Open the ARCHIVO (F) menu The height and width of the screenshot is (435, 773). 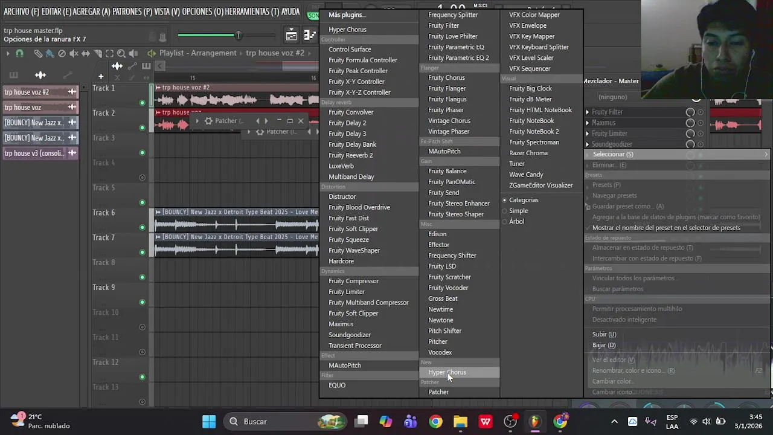pyautogui.click(x=21, y=11)
